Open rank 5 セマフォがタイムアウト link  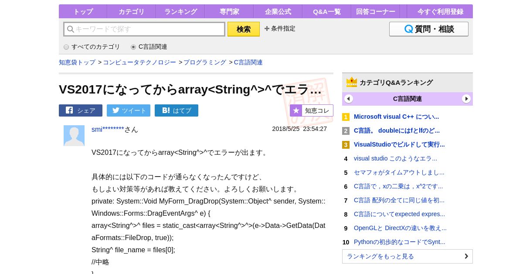[399, 172]
